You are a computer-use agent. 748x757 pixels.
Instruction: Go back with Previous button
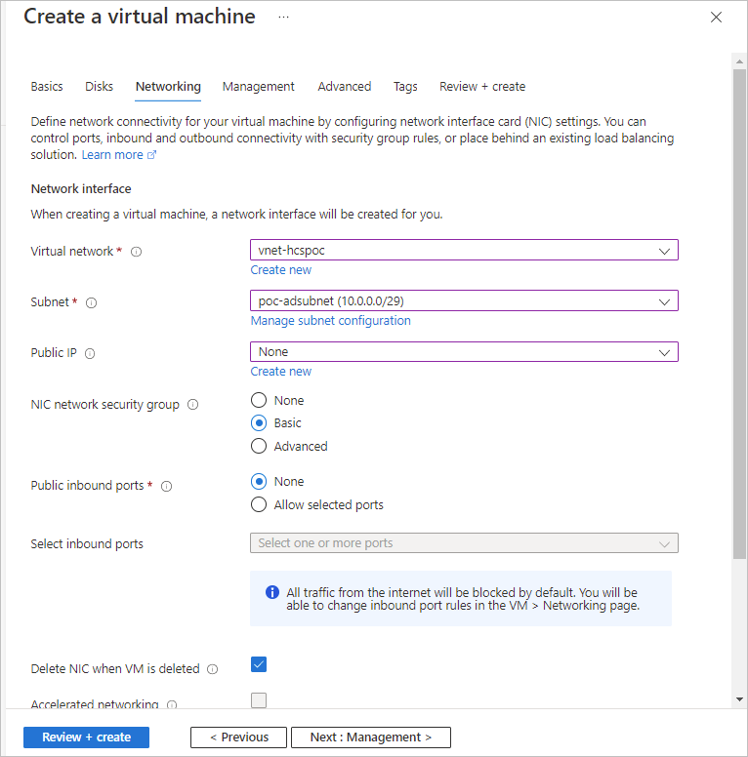point(238,737)
